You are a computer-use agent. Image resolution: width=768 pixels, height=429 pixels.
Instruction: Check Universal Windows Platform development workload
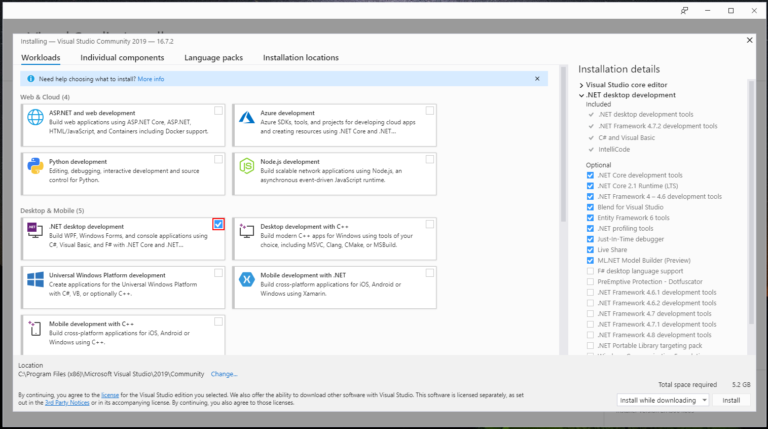(218, 273)
